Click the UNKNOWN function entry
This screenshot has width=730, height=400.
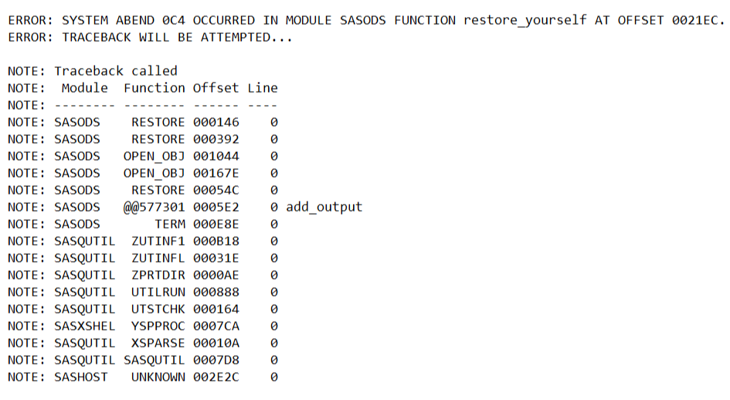(x=158, y=377)
